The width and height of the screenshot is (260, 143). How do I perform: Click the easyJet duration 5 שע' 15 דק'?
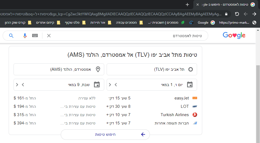point(120,98)
